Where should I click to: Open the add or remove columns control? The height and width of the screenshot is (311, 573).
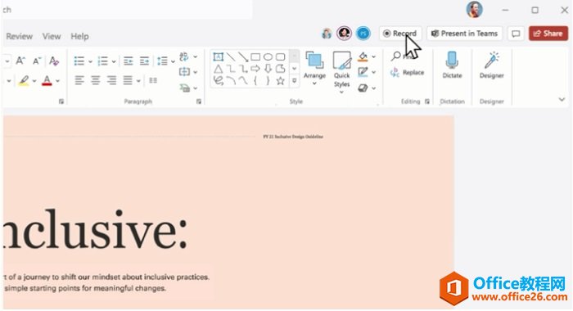click(x=153, y=80)
